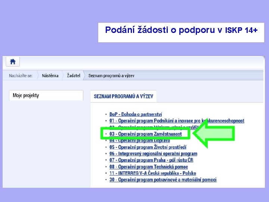
Task: Open 04 - Operační program Doprava
Action: [140, 141]
